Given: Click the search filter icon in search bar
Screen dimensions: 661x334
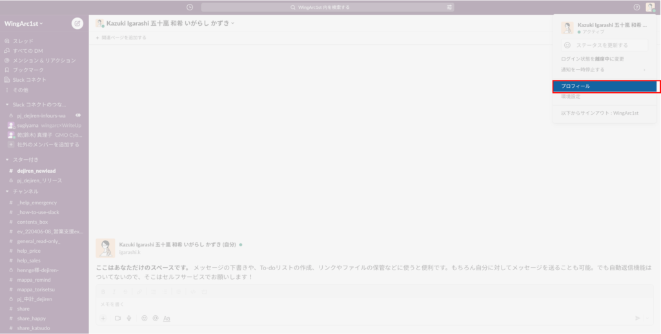Looking at the screenshot, I should 449,7.
